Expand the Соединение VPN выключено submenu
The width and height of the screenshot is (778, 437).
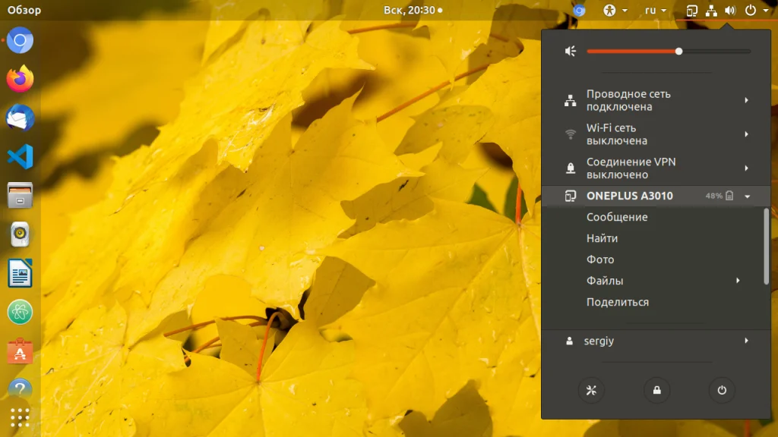click(x=656, y=168)
